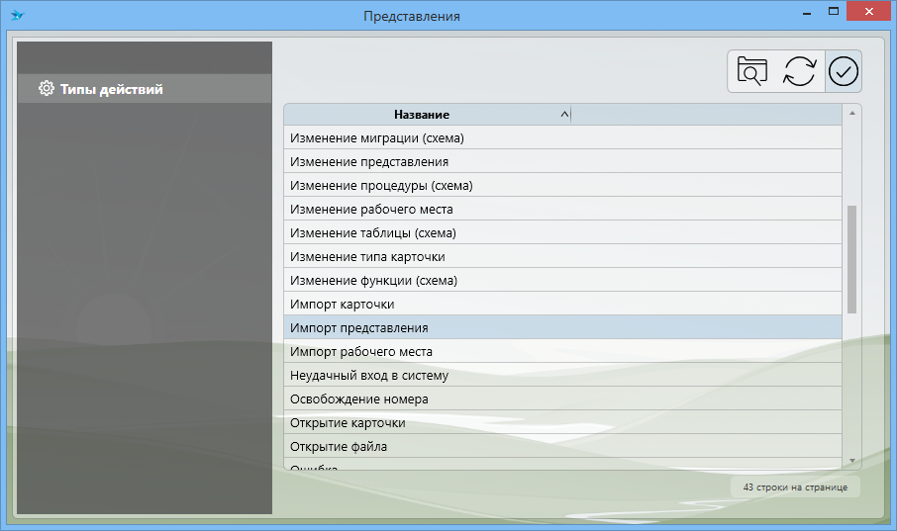Maximize the Представления window
897x531 pixels.
(x=834, y=11)
